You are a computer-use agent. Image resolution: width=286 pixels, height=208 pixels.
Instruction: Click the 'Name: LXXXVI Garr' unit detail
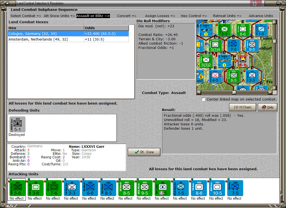click(86, 146)
